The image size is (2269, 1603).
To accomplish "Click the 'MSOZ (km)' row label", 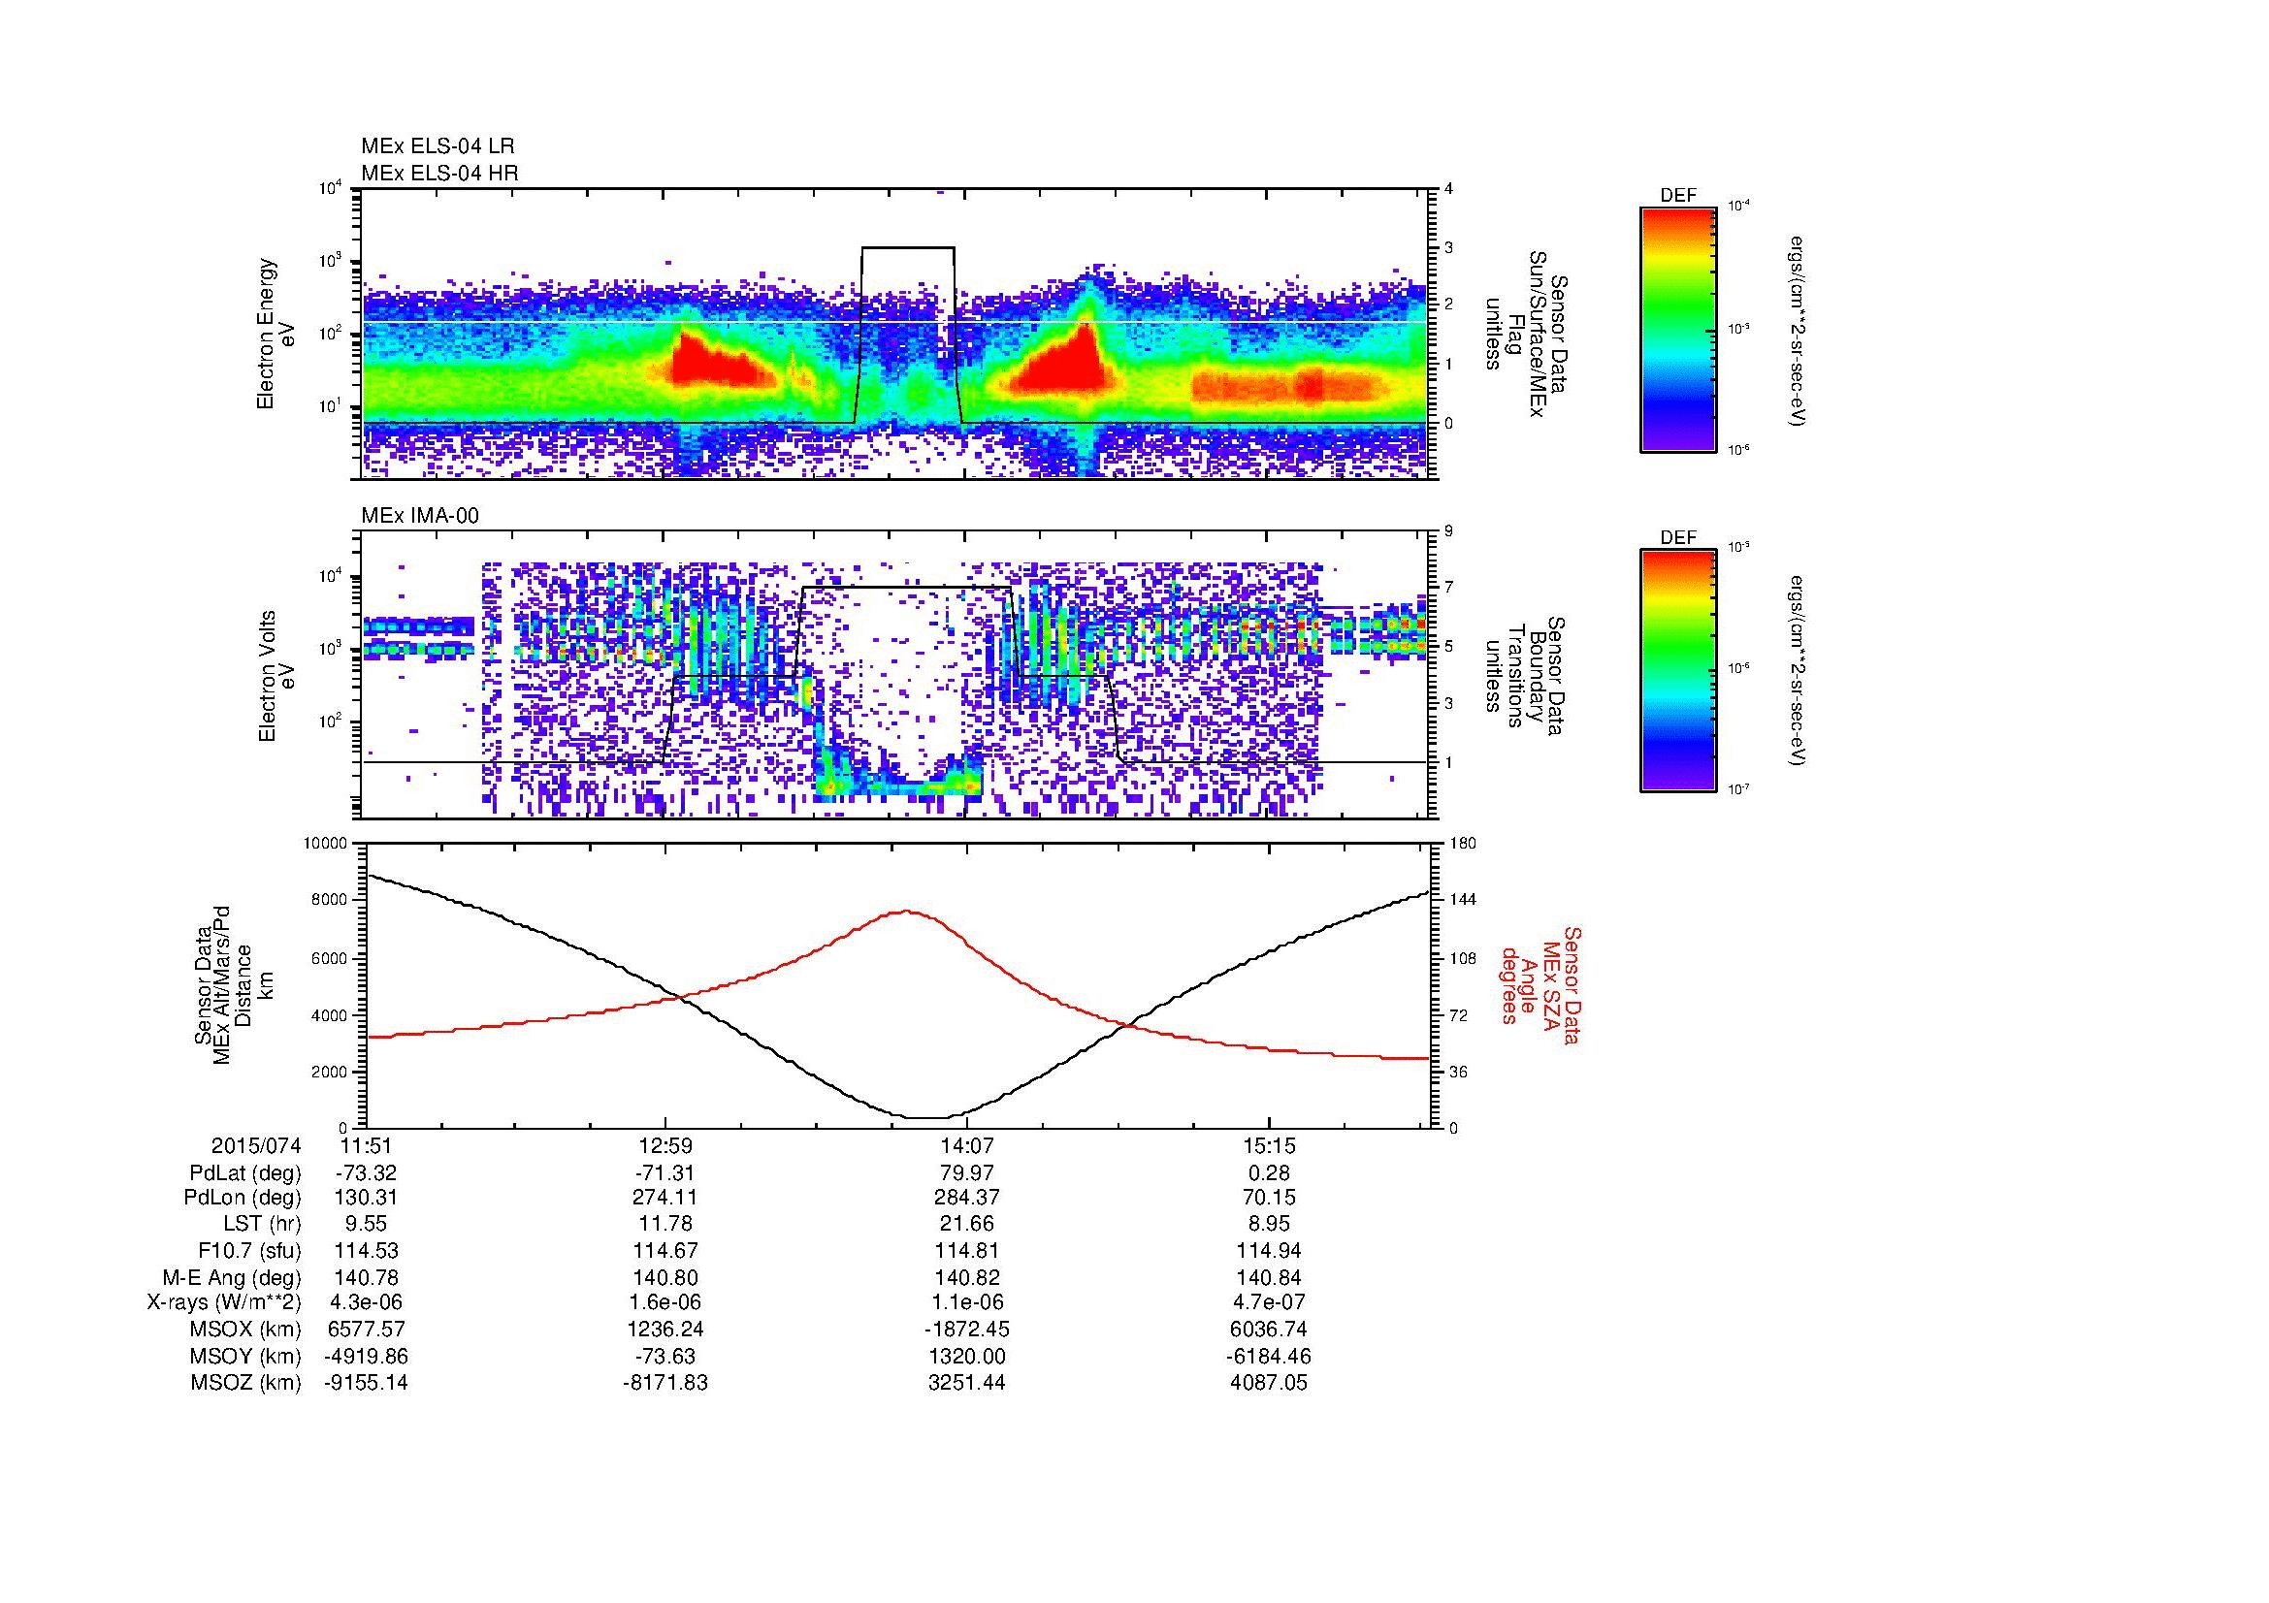I will tap(246, 1383).
